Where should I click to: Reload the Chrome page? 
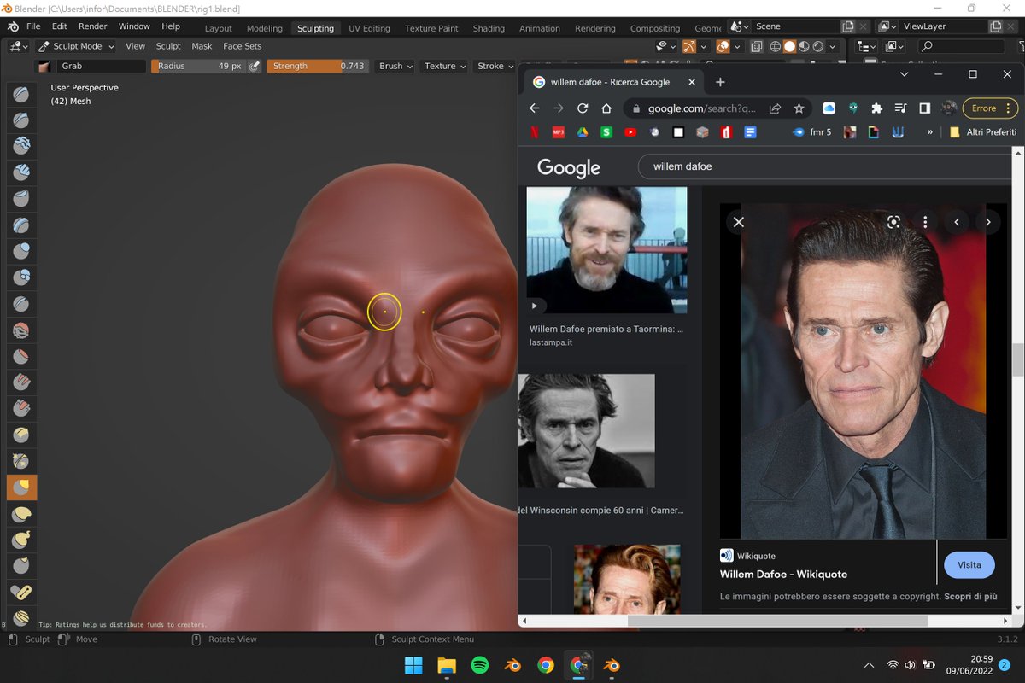click(x=583, y=108)
